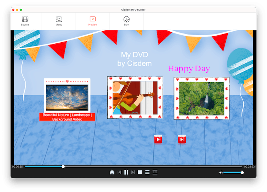Open the Source tab
This screenshot has width=267, height=192.
[25, 21]
